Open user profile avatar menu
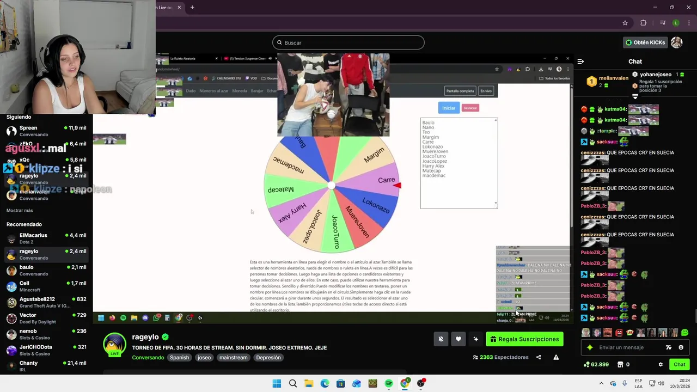 pyautogui.click(x=677, y=42)
